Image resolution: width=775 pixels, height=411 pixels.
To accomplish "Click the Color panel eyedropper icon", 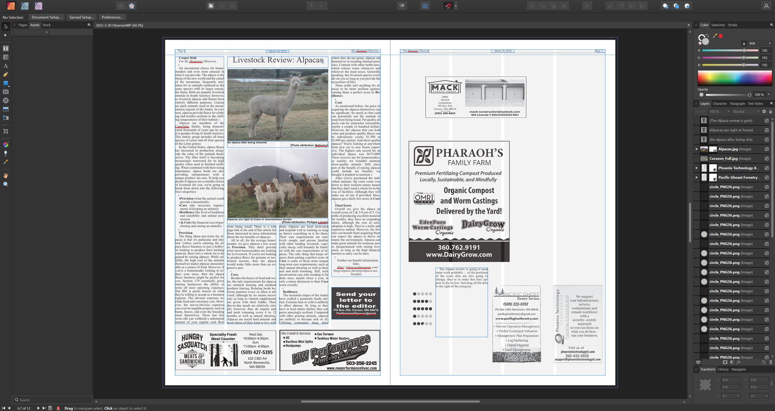I will click(x=715, y=36).
